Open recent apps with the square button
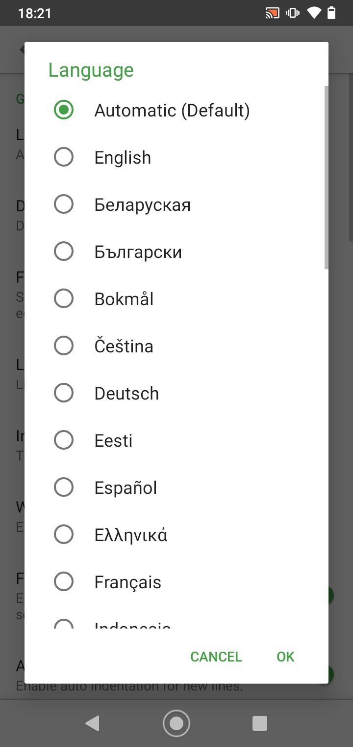This screenshot has height=747, width=353. click(x=260, y=723)
